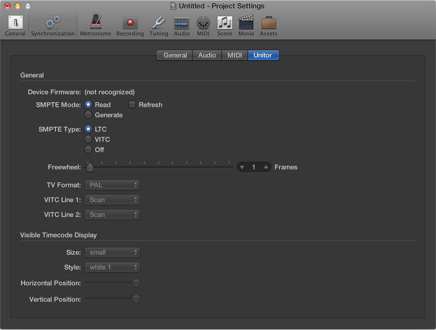Click the Synchronization gears icon
436x330 pixels.
tap(52, 22)
